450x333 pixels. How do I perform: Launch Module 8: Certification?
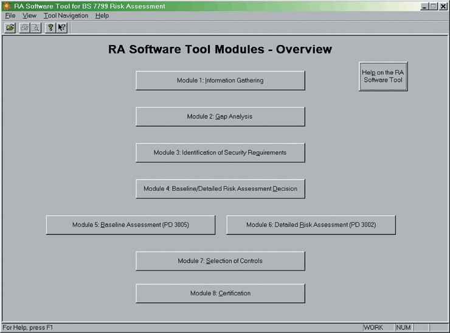coord(220,294)
